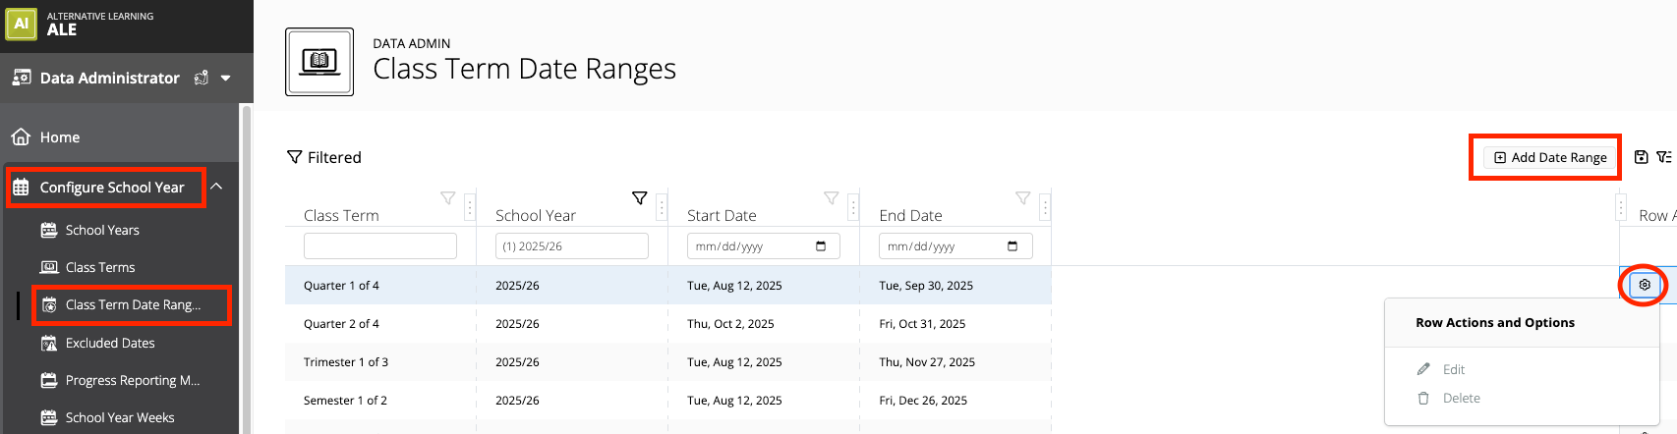1677x434 pixels.
Task: Select Delete from Row Actions menu
Action: (x=1461, y=398)
